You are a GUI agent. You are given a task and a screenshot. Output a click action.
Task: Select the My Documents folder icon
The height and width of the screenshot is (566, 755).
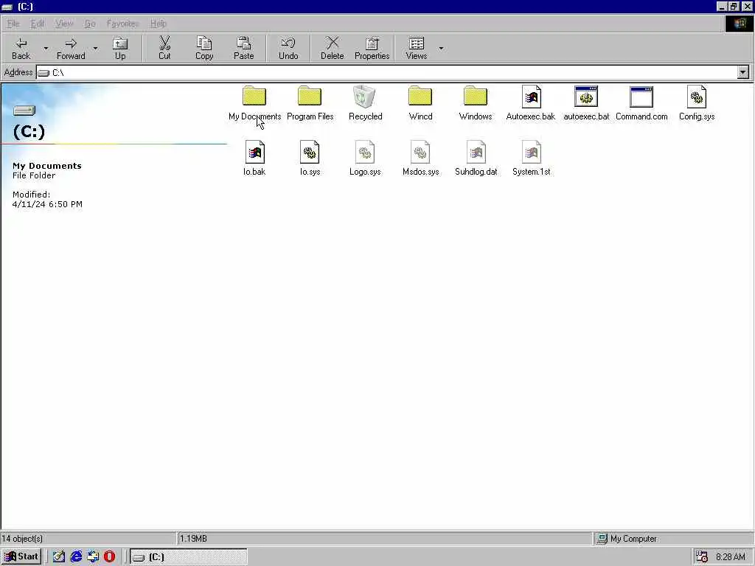point(254,96)
